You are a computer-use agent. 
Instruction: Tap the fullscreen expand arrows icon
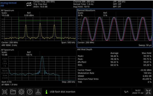click(148, 92)
